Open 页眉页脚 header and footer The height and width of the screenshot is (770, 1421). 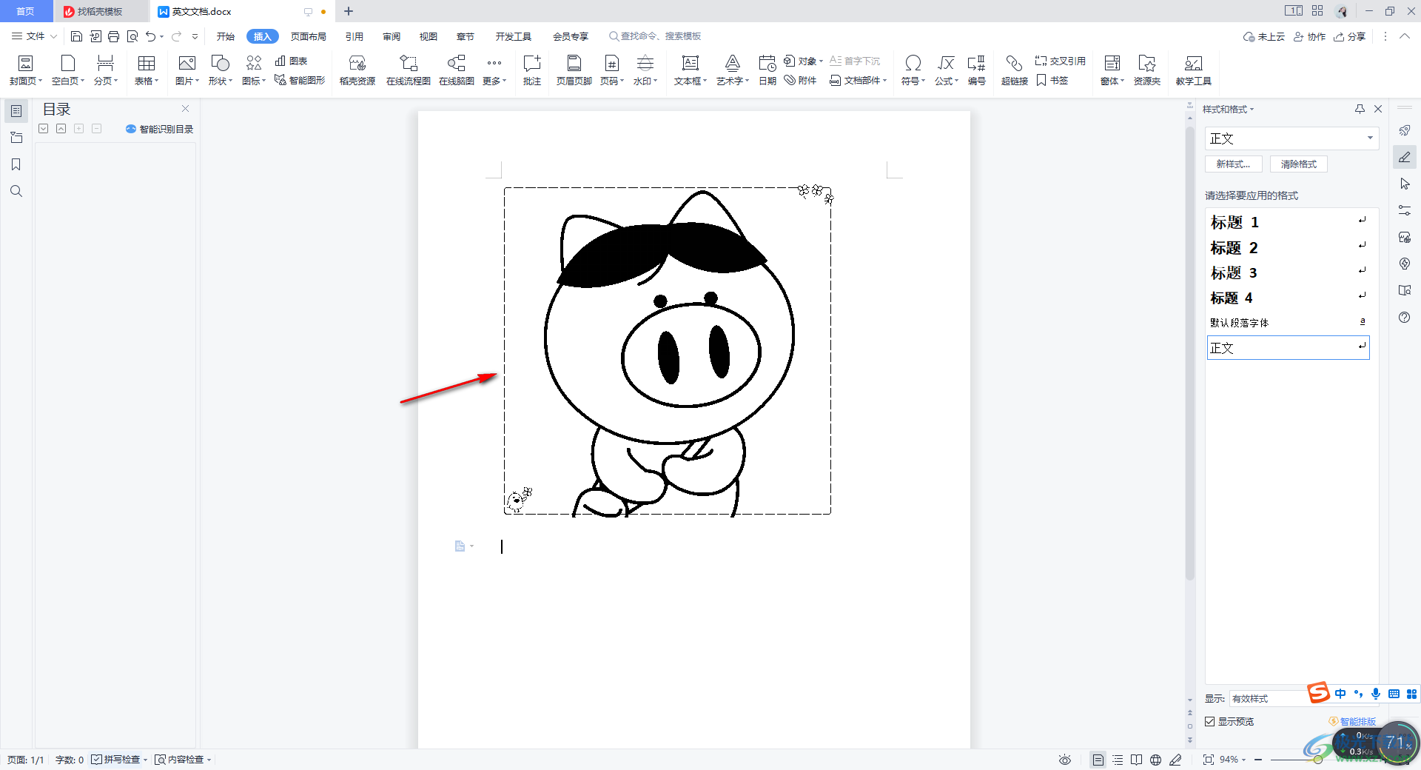coord(574,70)
